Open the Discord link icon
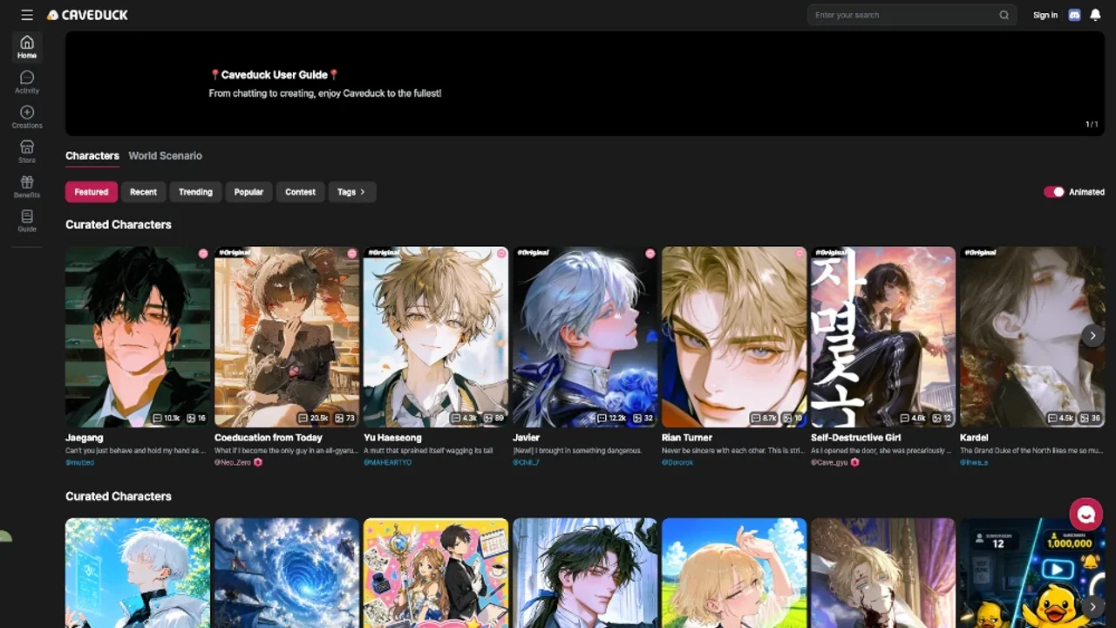 [x=1074, y=15]
